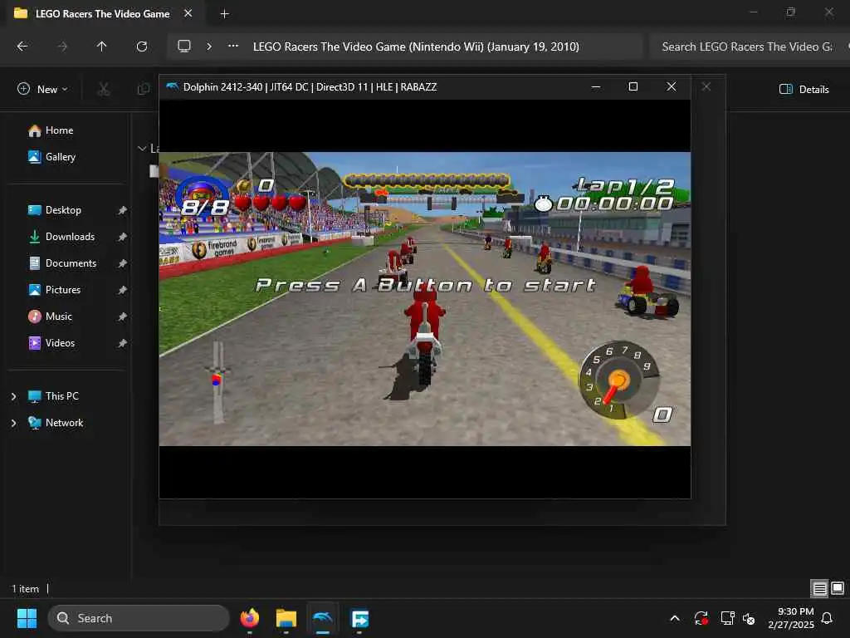Screen dimensions: 850x638
Task: Expand the This PC tree node
Action: point(13,396)
